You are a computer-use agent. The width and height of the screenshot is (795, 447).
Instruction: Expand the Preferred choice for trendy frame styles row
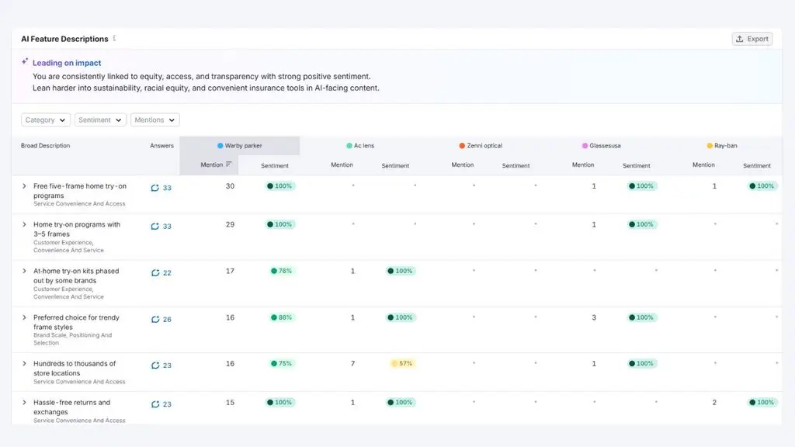[24, 317]
